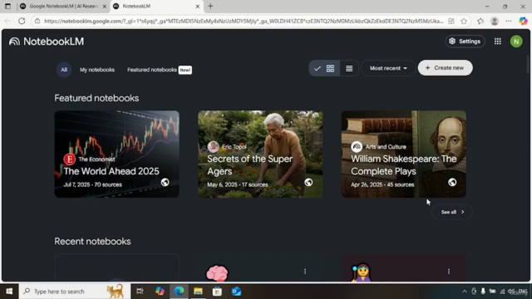
Task: Open the tab actions icon in the title bar
Action: 7,6
